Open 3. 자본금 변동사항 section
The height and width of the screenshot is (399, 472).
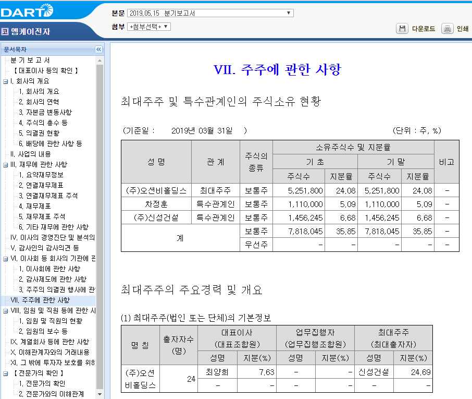[45, 112]
